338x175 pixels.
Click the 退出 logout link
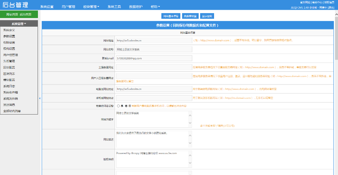(331, 8)
